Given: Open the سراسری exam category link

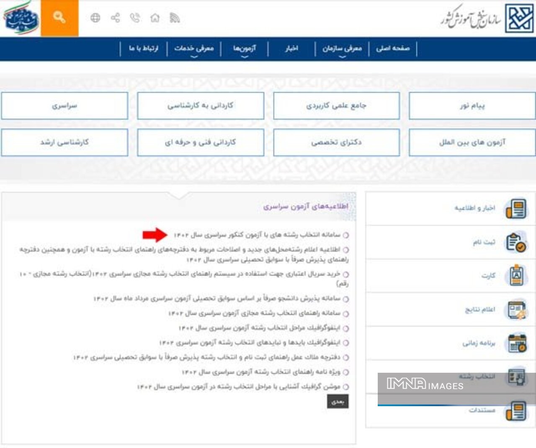Looking at the screenshot, I should [x=65, y=106].
